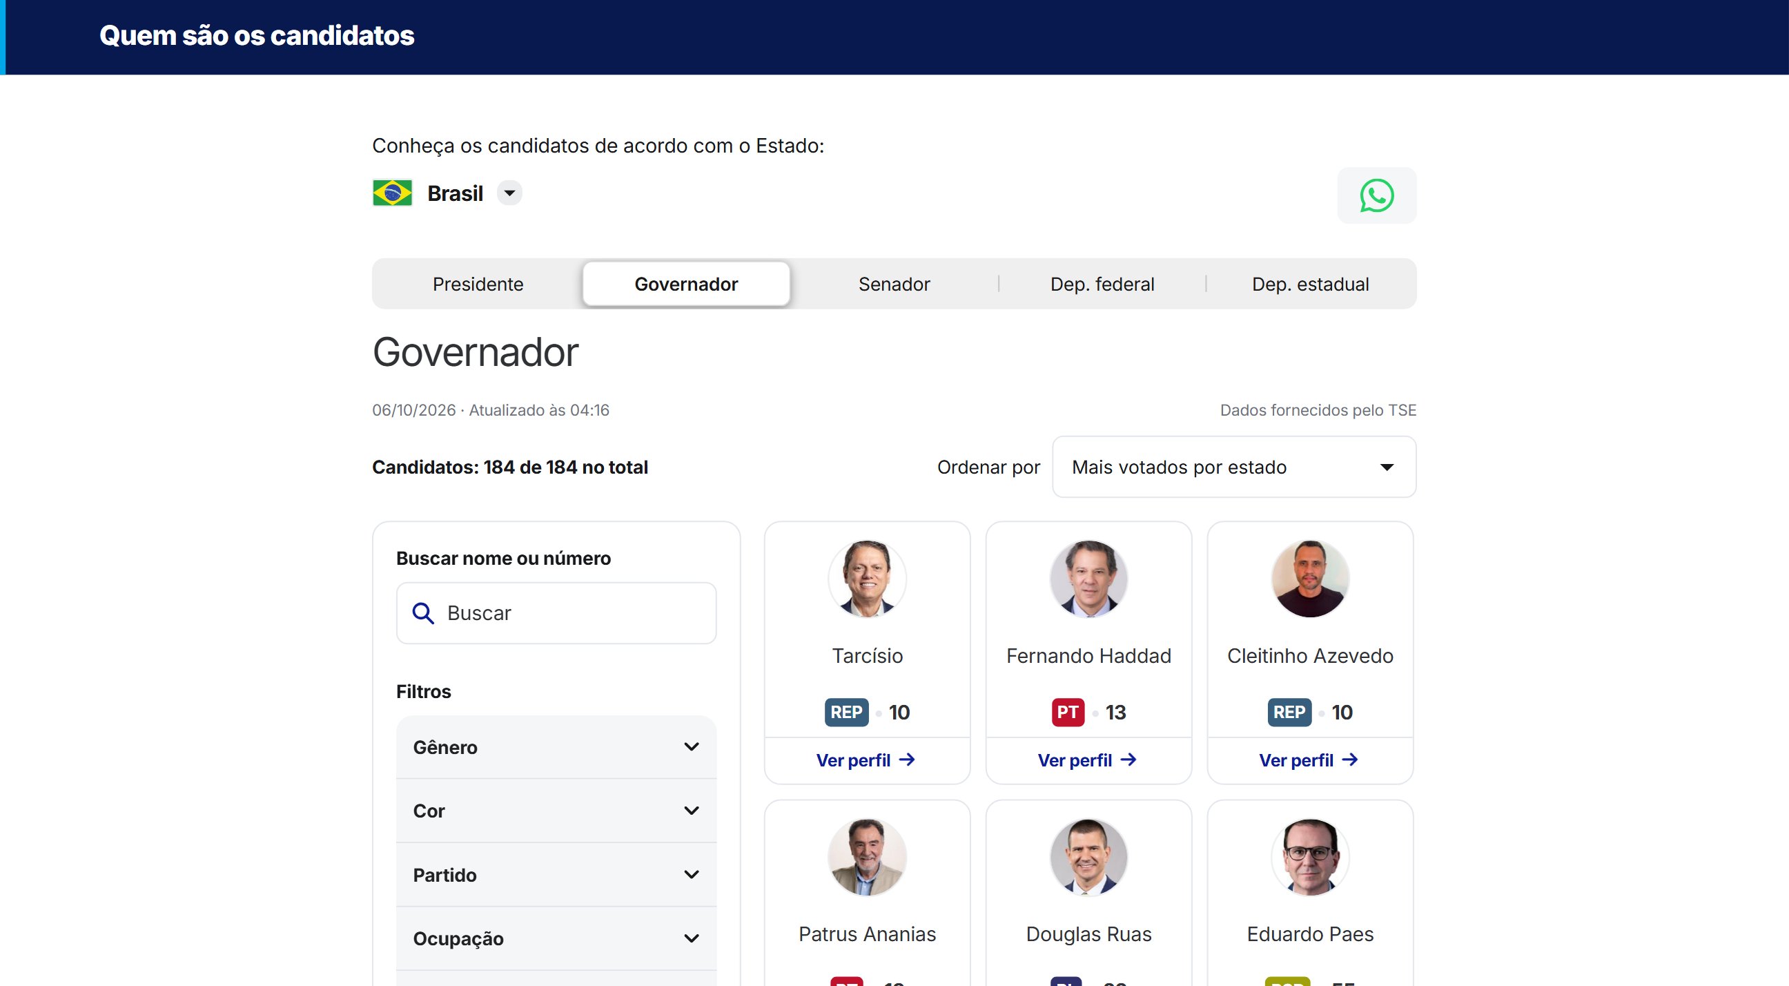
Task: Open the Brasil state dropdown arrow
Action: 510,193
